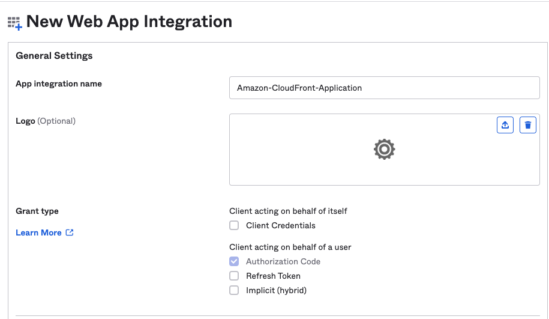
Task: Click the Logo (Optional) label
Action: tap(46, 121)
